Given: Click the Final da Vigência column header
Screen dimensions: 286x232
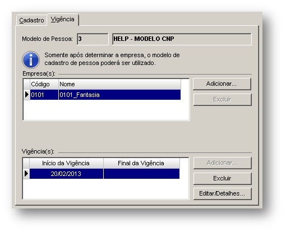Looking at the screenshot, I should point(141,163).
